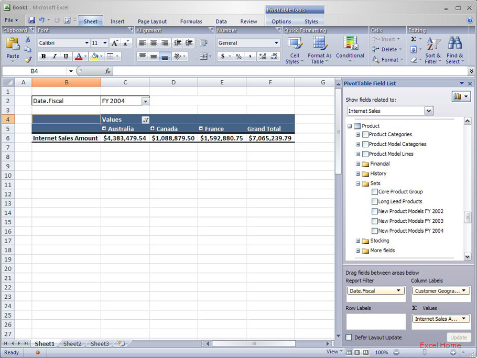477x358 pixels.
Task: Click the Cut scissors icon
Action: [x=28, y=39]
